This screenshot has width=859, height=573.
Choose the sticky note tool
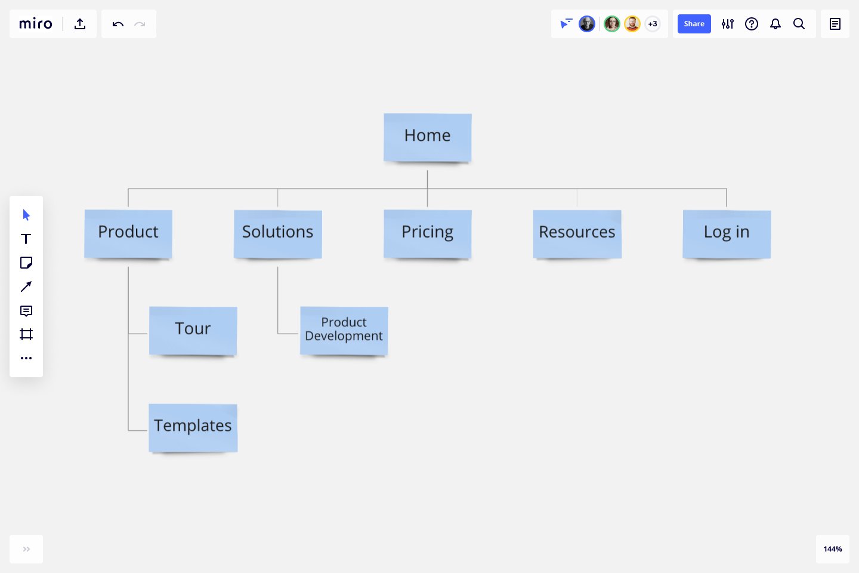[x=26, y=263]
